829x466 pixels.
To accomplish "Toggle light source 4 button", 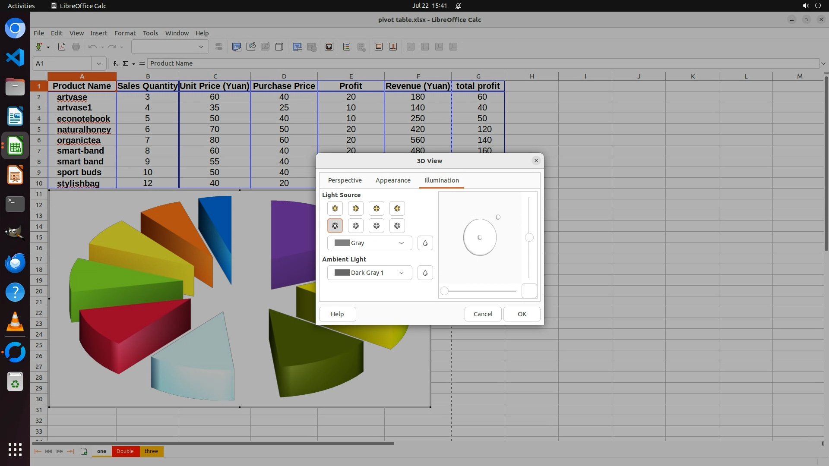I will [x=397, y=208].
